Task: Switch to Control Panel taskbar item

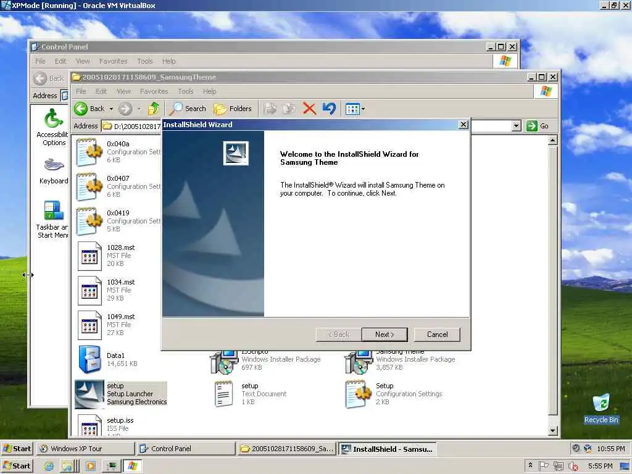Action: click(x=186, y=449)
